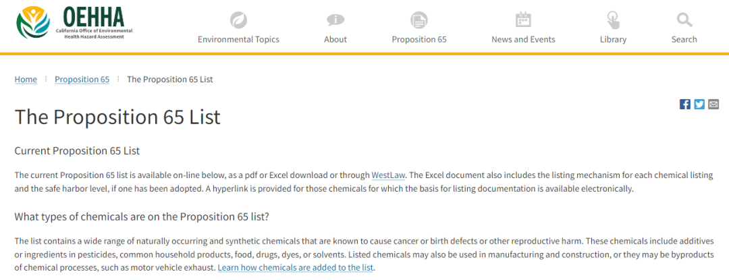The image size is (729, 280).
Task: Click the Search magnifying glass icon
Action: tap(684, 20)
